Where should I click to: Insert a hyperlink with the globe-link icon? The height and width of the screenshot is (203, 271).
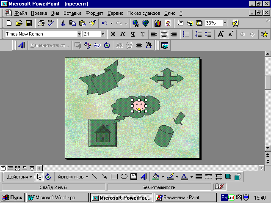click(136, 23)
